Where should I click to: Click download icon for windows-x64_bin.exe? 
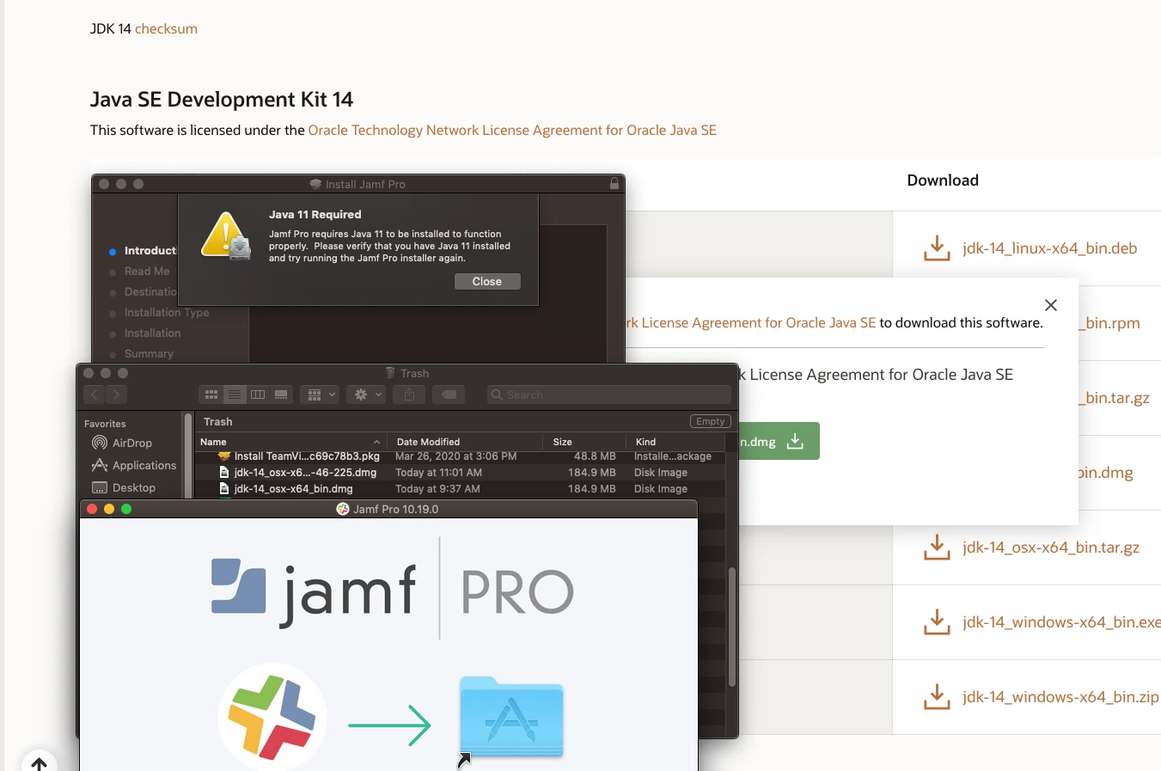(x=937, y=622)
